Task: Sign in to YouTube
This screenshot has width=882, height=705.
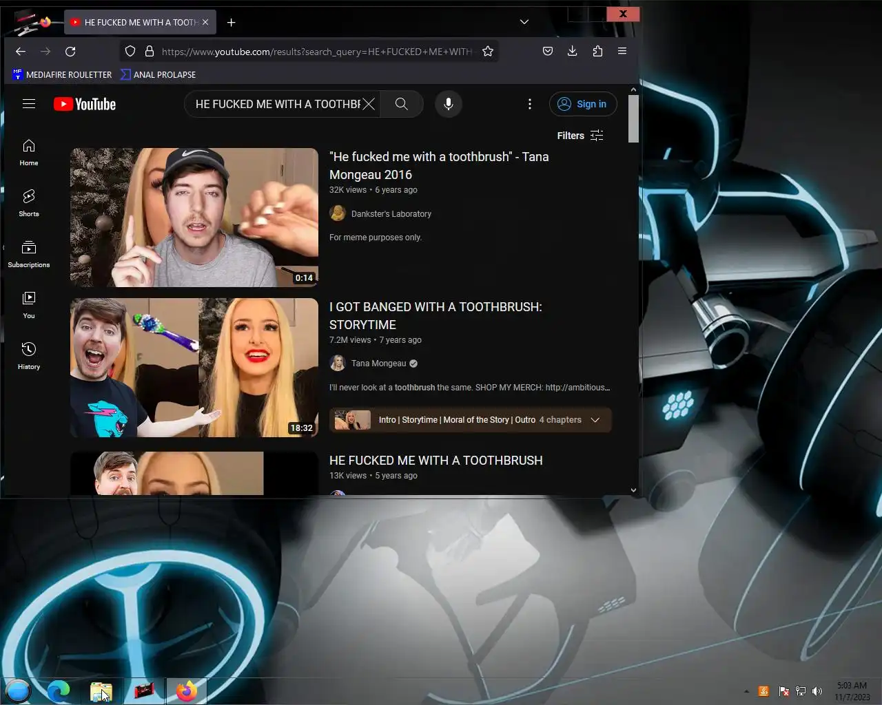Action: point(583,104)
